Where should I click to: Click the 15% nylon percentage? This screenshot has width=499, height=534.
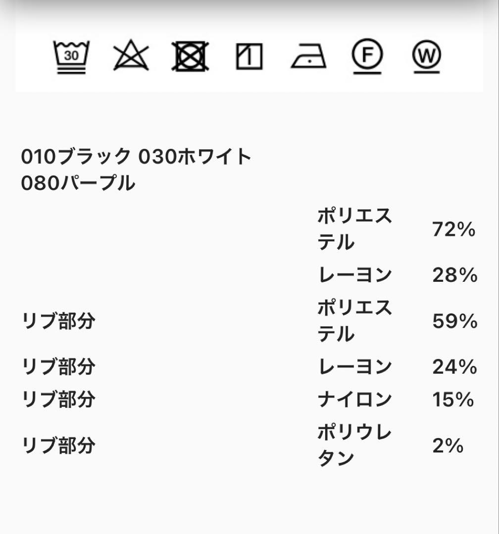pyautogui.click(x=453, y=400)
